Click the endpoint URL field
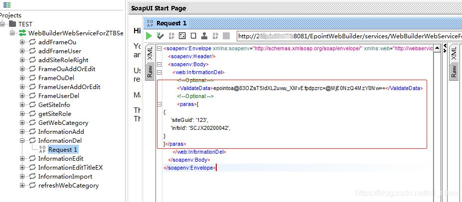 (x=349, y=36)
